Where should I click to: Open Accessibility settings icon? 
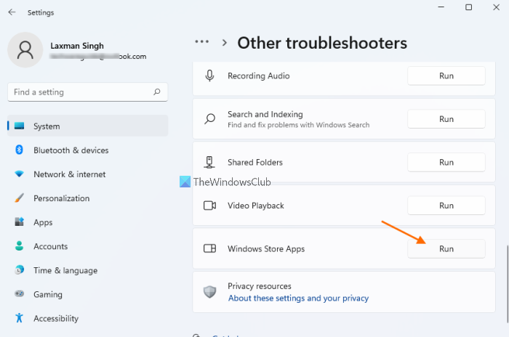pos(19,318)
